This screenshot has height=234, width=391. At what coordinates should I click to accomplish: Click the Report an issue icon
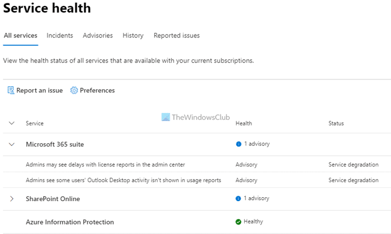[11, 90]
